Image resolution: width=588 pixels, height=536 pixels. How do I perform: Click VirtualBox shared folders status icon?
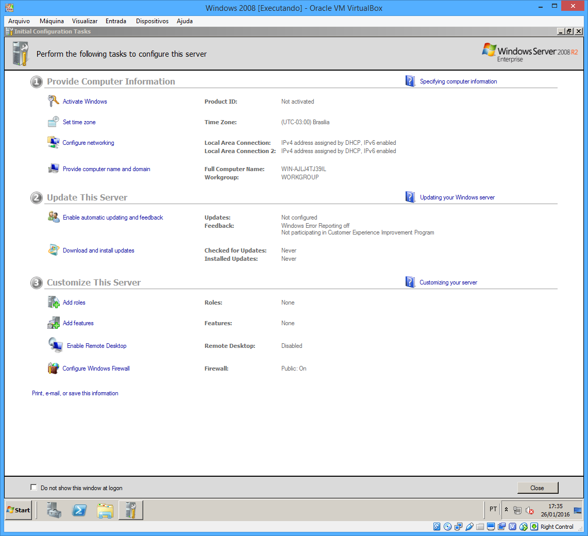pyautogui.click(x=480, y=527)
